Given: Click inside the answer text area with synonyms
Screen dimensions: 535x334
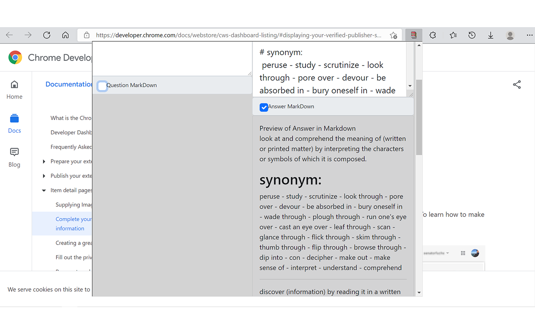Looking at the screenshot, I should tap(330, 69).
